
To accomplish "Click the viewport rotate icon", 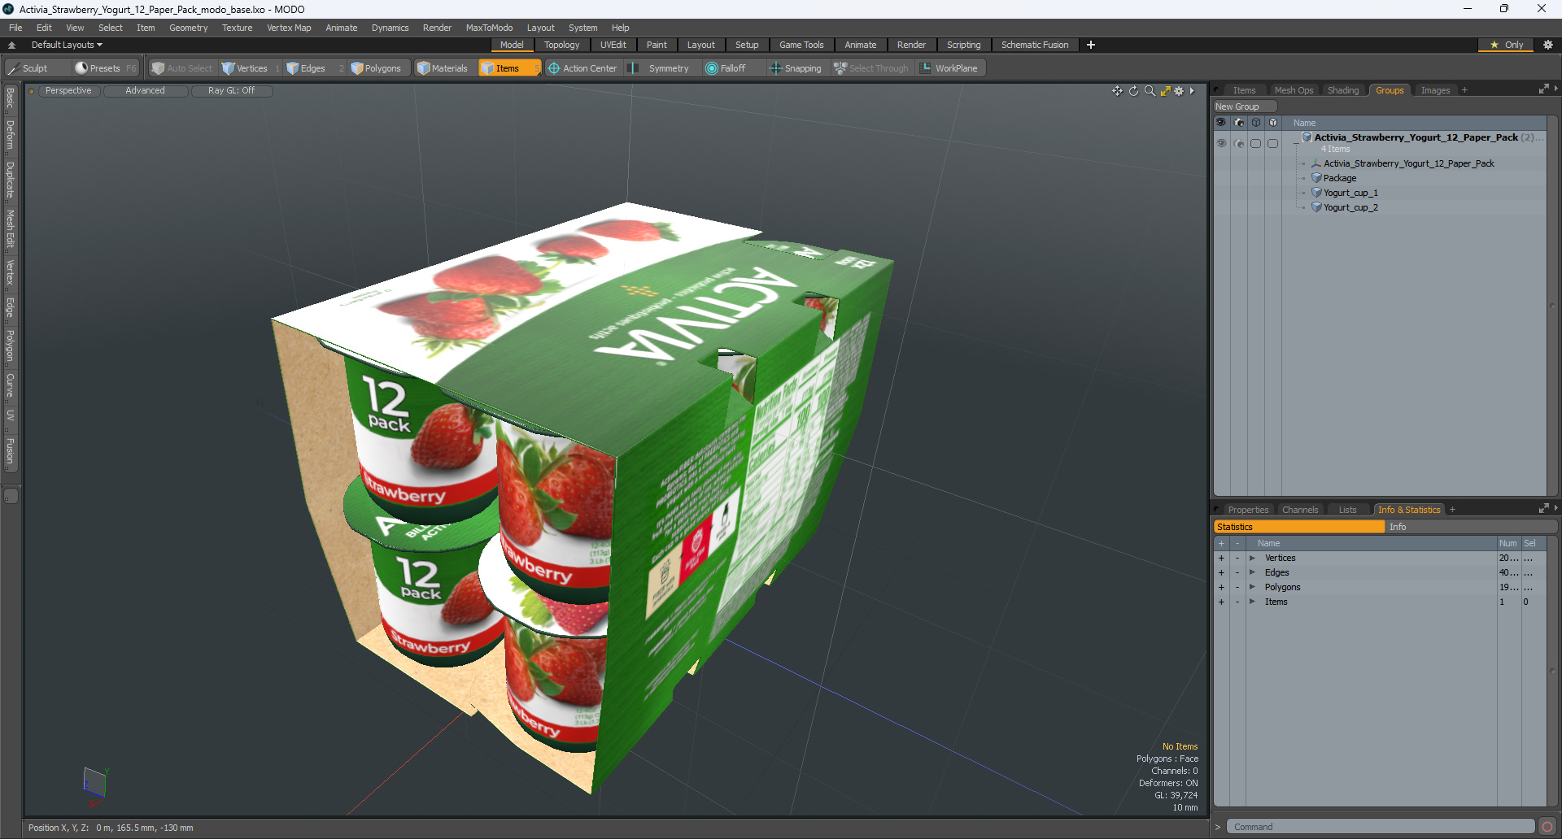I will pos(1133,91).
